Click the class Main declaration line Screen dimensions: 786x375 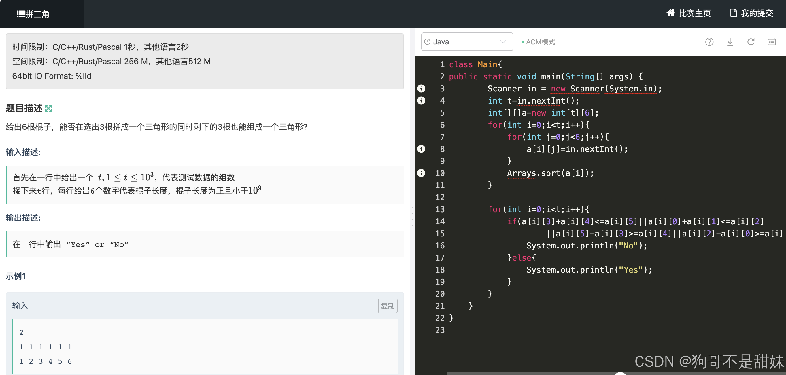coord(475,64)
